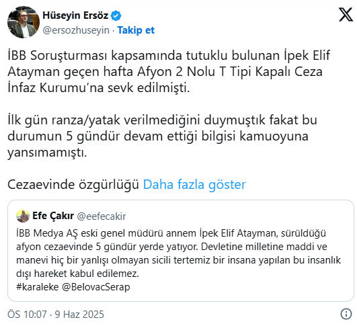Click the 9 Haz 2025 date
Viewport: 357px width, 326px height.
coord(79,315)
